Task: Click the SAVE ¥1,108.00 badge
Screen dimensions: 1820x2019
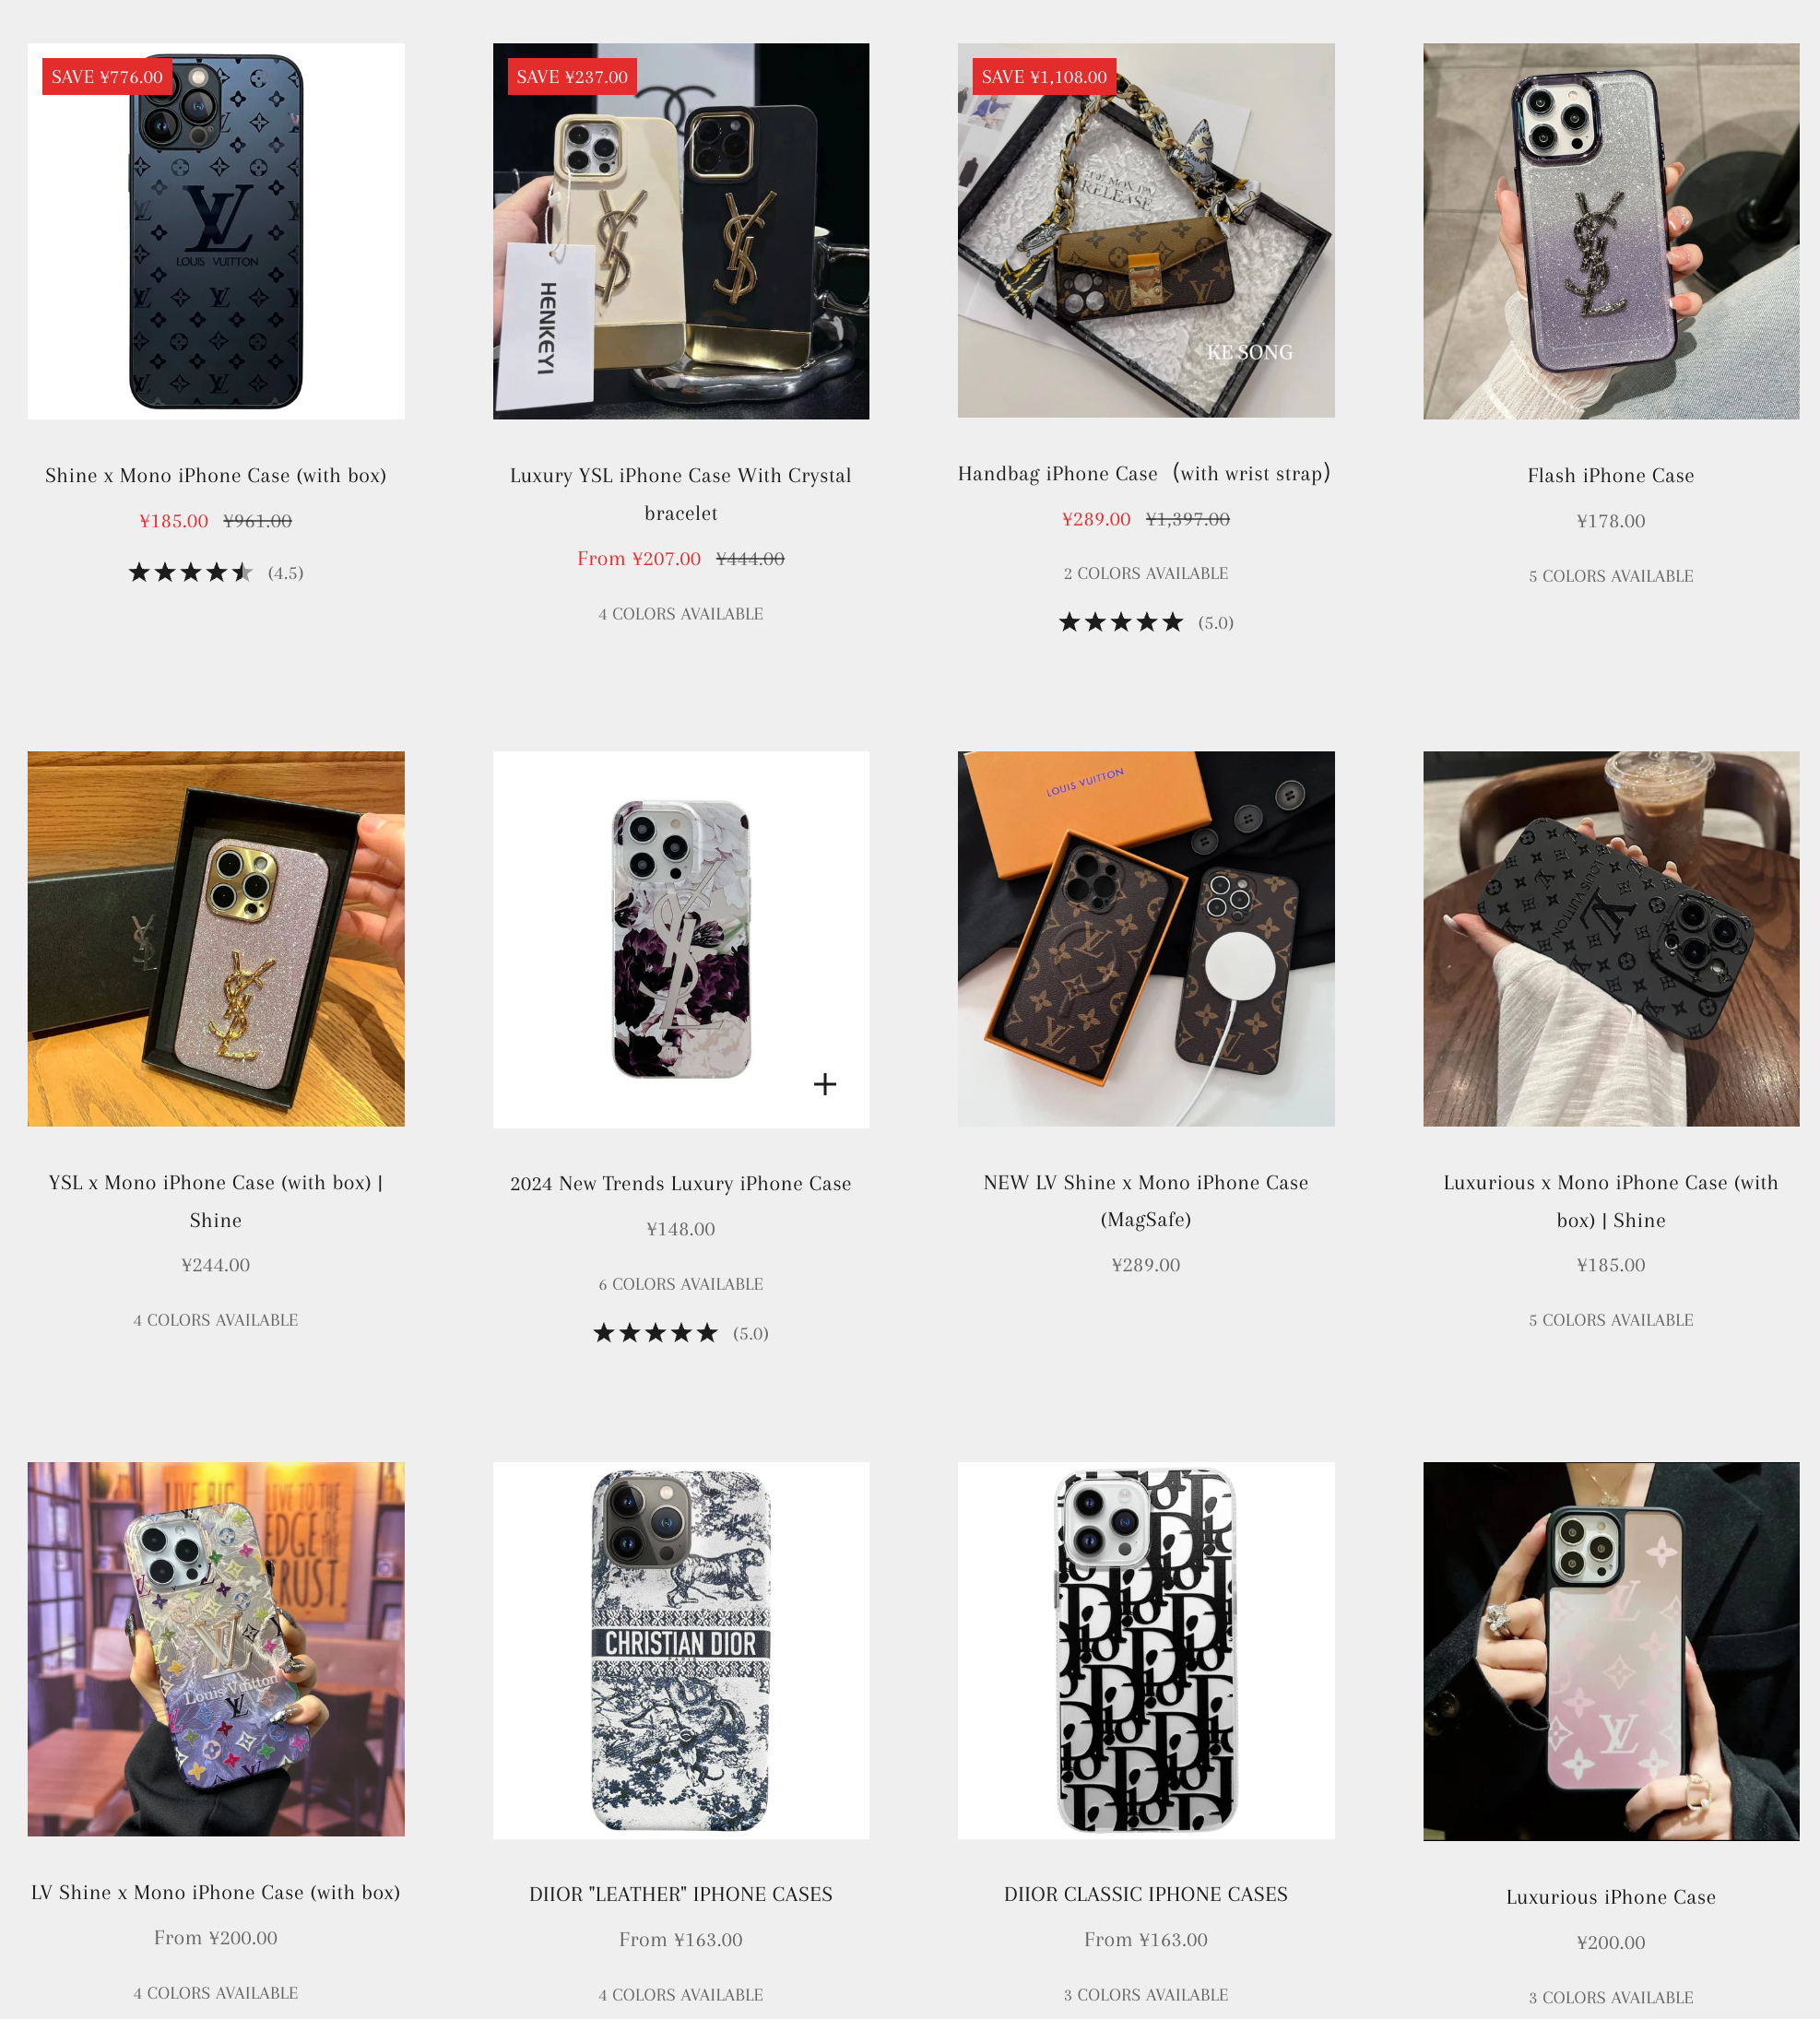Action: [x=1044, y=77]
